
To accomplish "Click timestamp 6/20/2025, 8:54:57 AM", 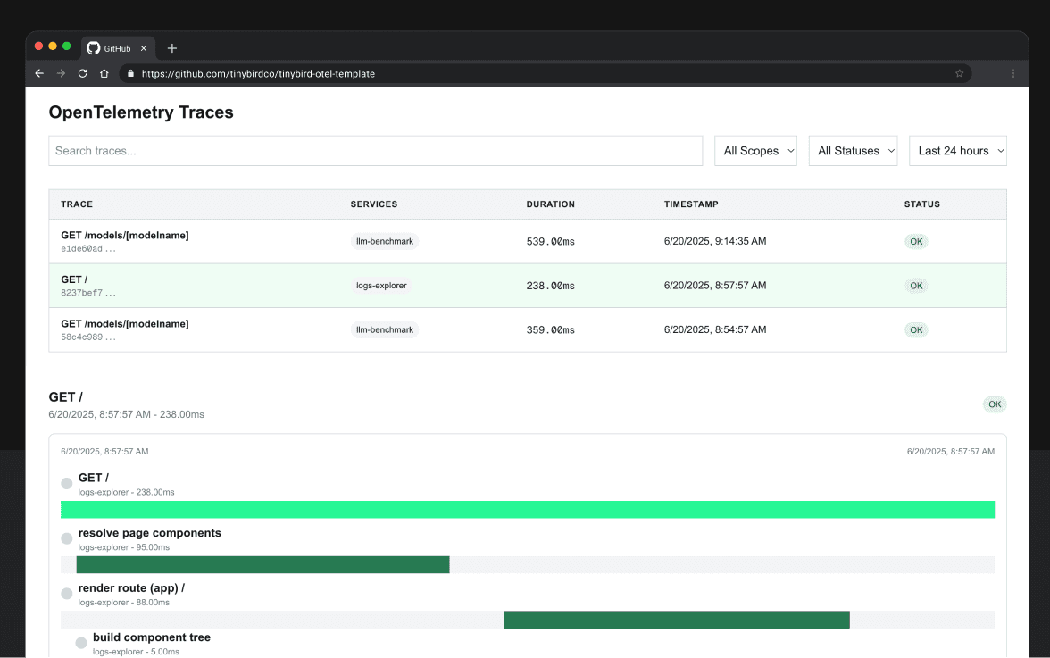I will (x=715, y=329).
